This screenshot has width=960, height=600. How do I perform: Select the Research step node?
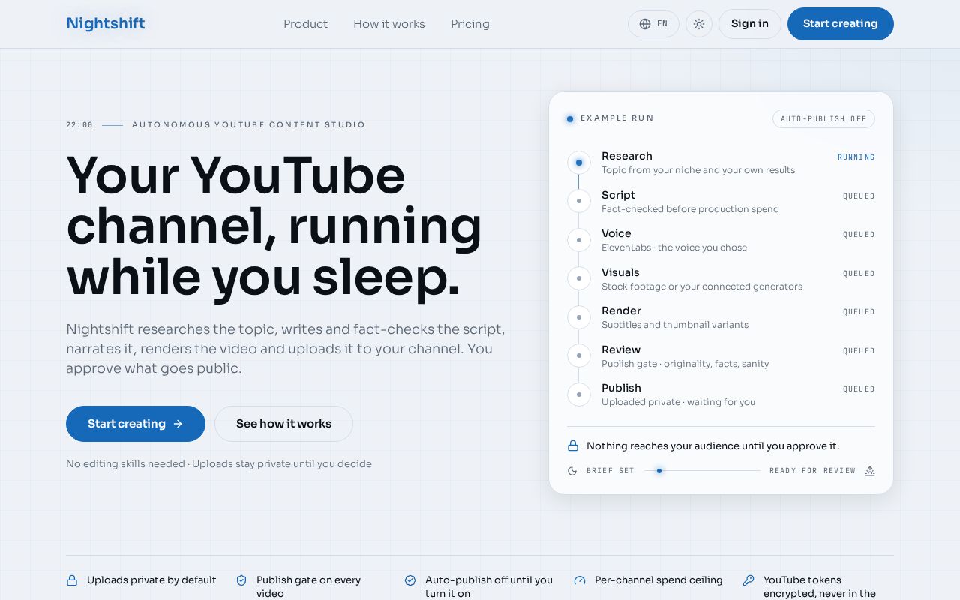[x=578, y=163]
